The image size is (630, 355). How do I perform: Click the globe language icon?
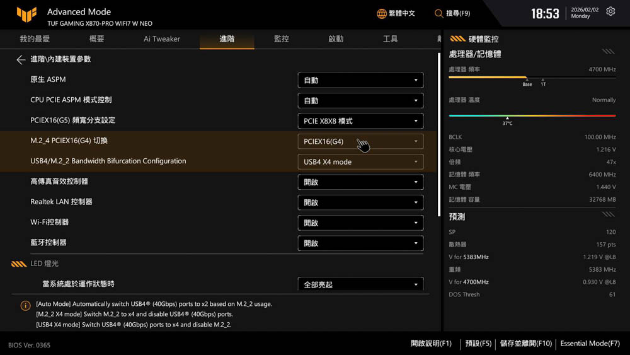(x=382, y=13)
